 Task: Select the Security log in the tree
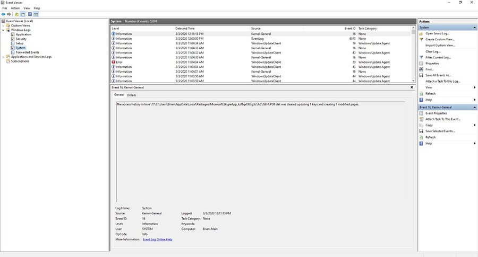[21, 39]
